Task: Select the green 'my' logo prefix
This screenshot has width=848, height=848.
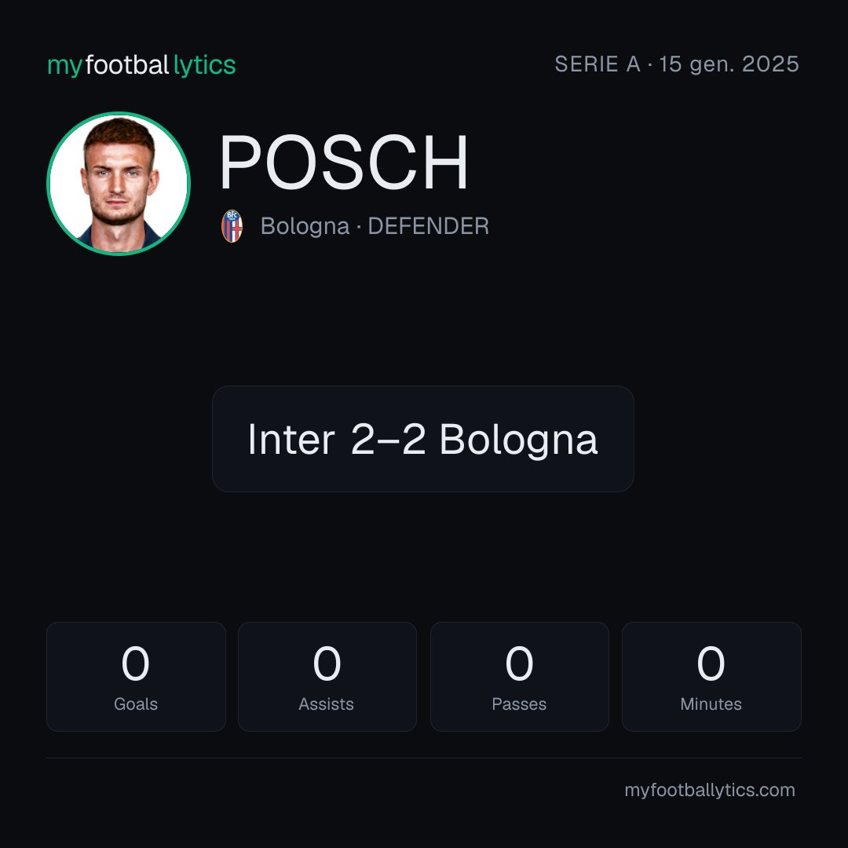Action: (x=65, y=67)
